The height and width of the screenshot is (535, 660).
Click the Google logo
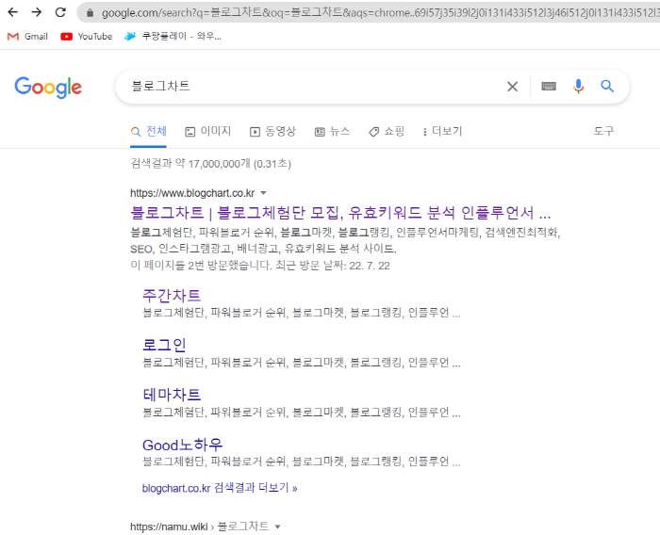coord(48,87)
